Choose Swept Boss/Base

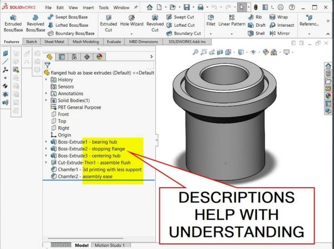click(68, 17)
